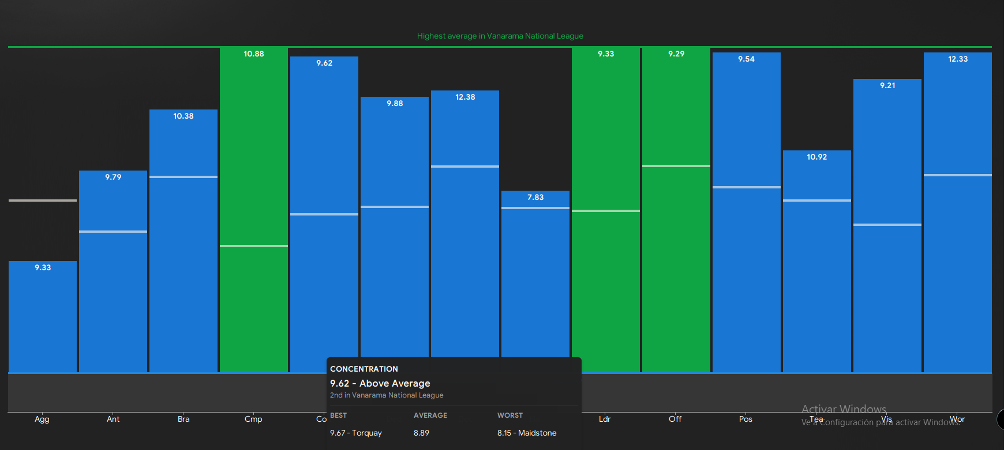
Task: Select the green Leadership bar labeled 9.33
Action: 606,210
